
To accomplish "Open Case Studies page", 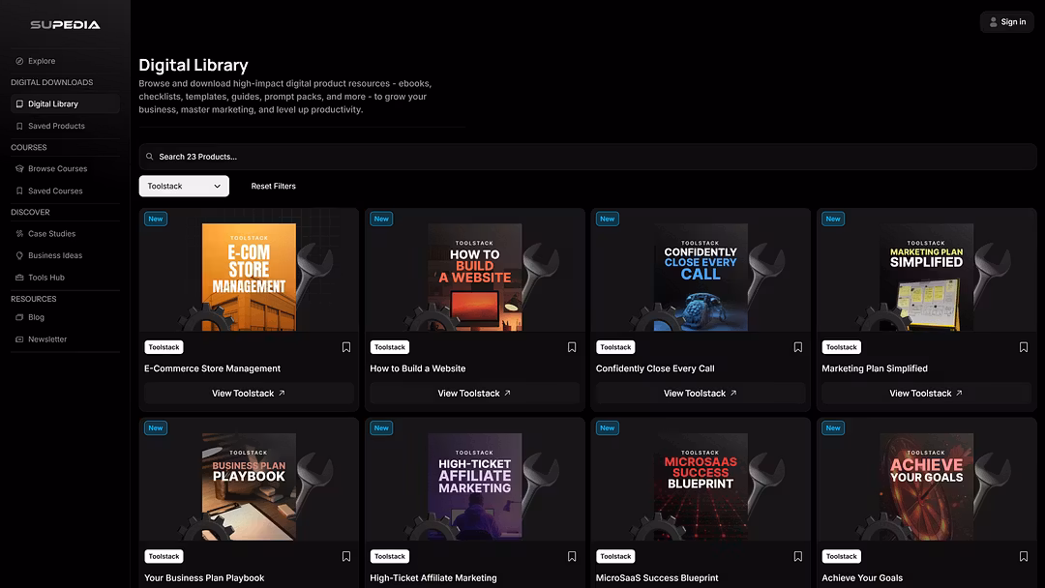I will 66,234.
